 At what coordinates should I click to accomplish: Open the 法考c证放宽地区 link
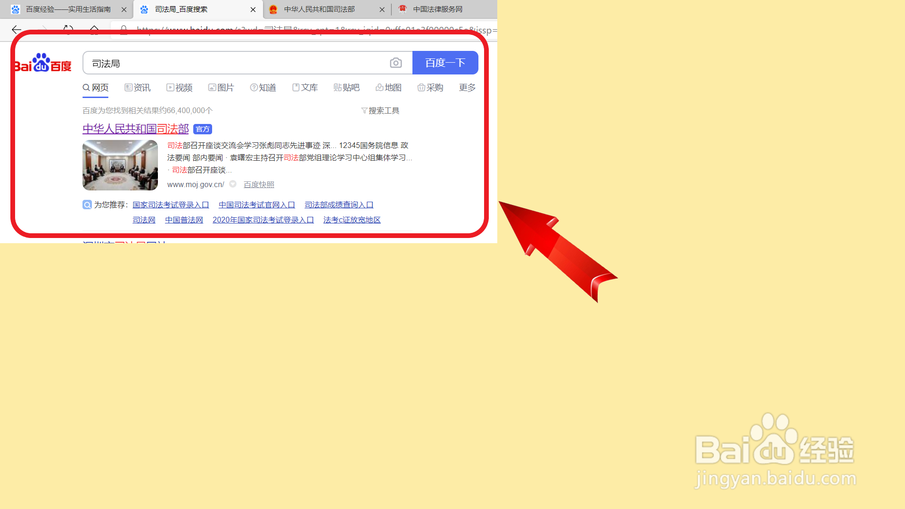point(352,220)
